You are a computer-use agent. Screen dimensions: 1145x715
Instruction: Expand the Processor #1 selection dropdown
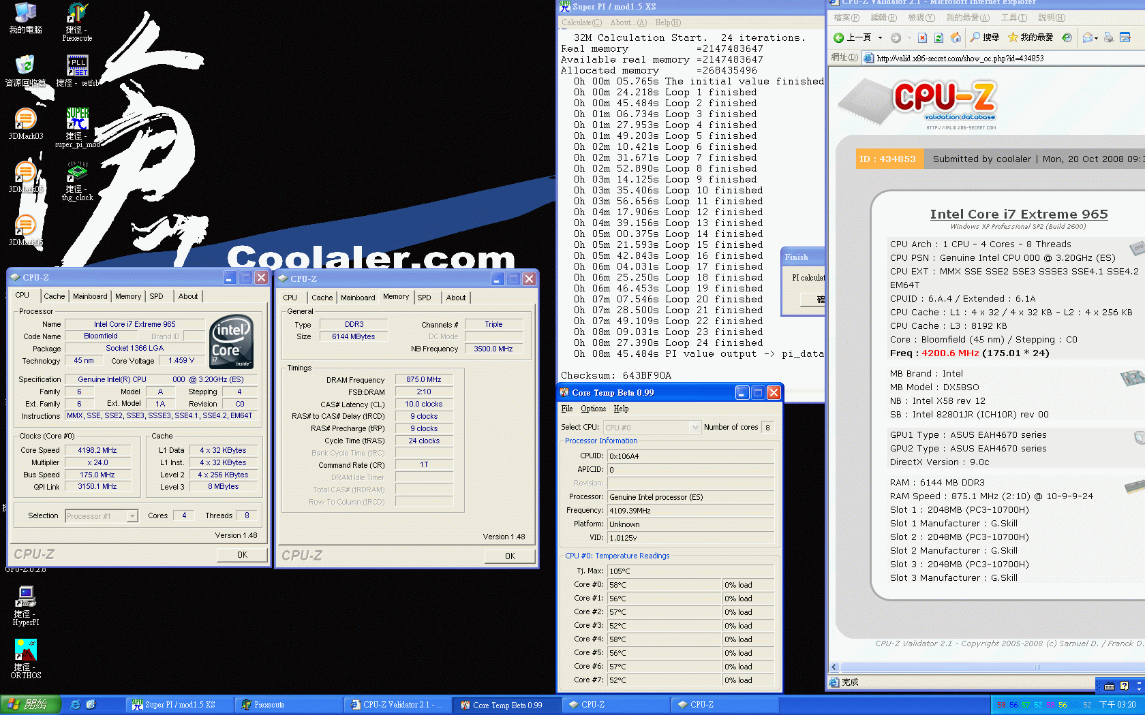click(132, 516)
